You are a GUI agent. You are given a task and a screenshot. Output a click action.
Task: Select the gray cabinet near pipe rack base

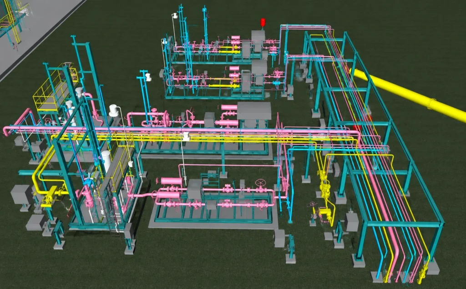coord(352,222)
